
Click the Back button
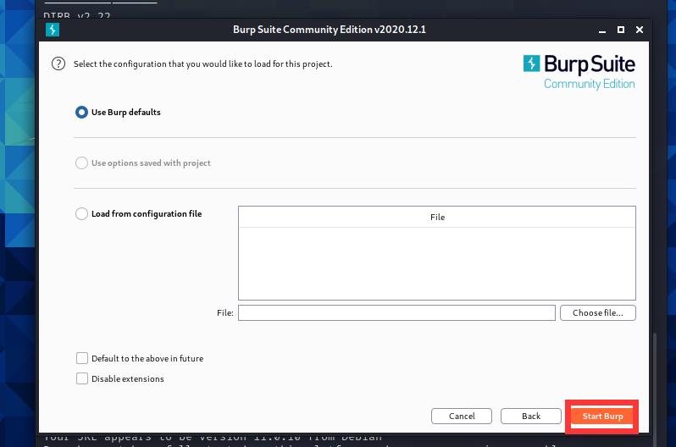pos(530,416)
